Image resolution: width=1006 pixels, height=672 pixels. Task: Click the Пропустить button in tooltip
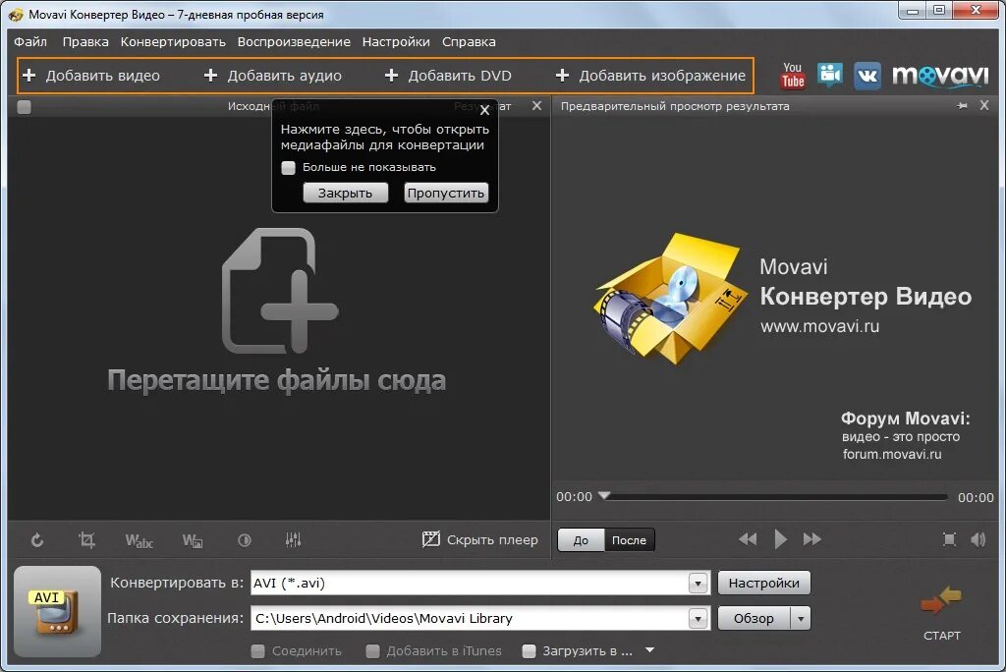(x=446, y=194)
